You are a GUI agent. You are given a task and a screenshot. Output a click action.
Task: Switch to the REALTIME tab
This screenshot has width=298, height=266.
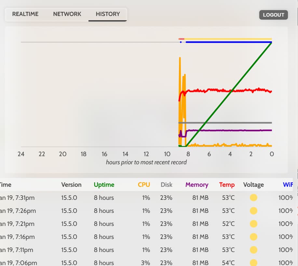click(x=25, y=14)
